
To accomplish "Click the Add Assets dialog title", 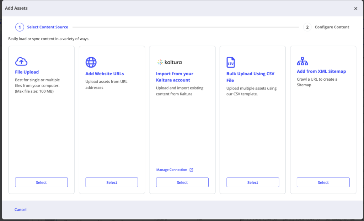I will point(16,9).
